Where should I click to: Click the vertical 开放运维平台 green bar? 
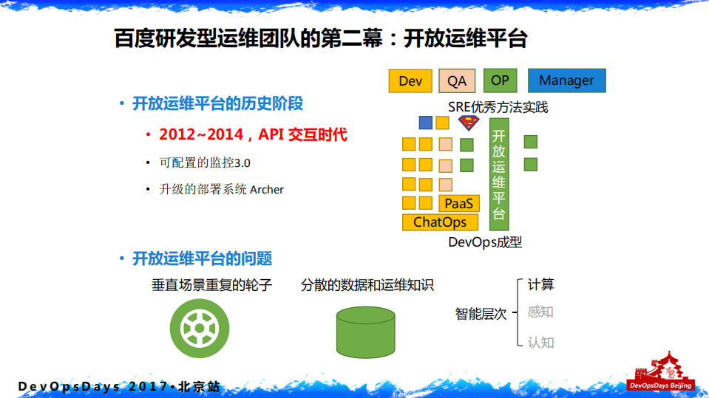tap(499, 174)
